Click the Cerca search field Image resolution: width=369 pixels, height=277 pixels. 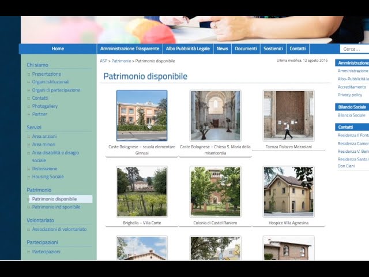(x=353, y=49)
